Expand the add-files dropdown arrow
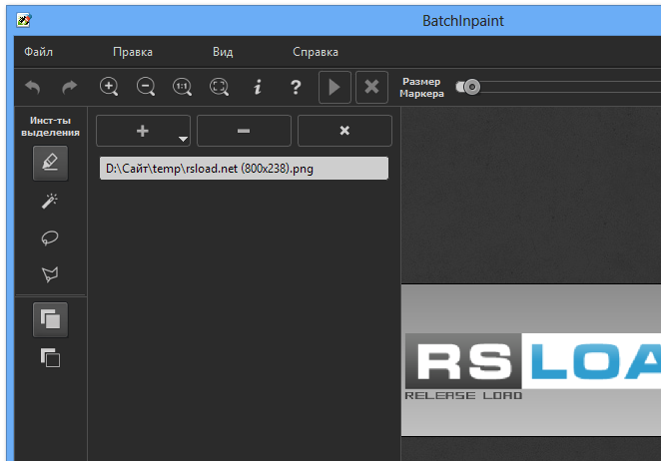The image size is (661, 461). click(x=183, y=139)
